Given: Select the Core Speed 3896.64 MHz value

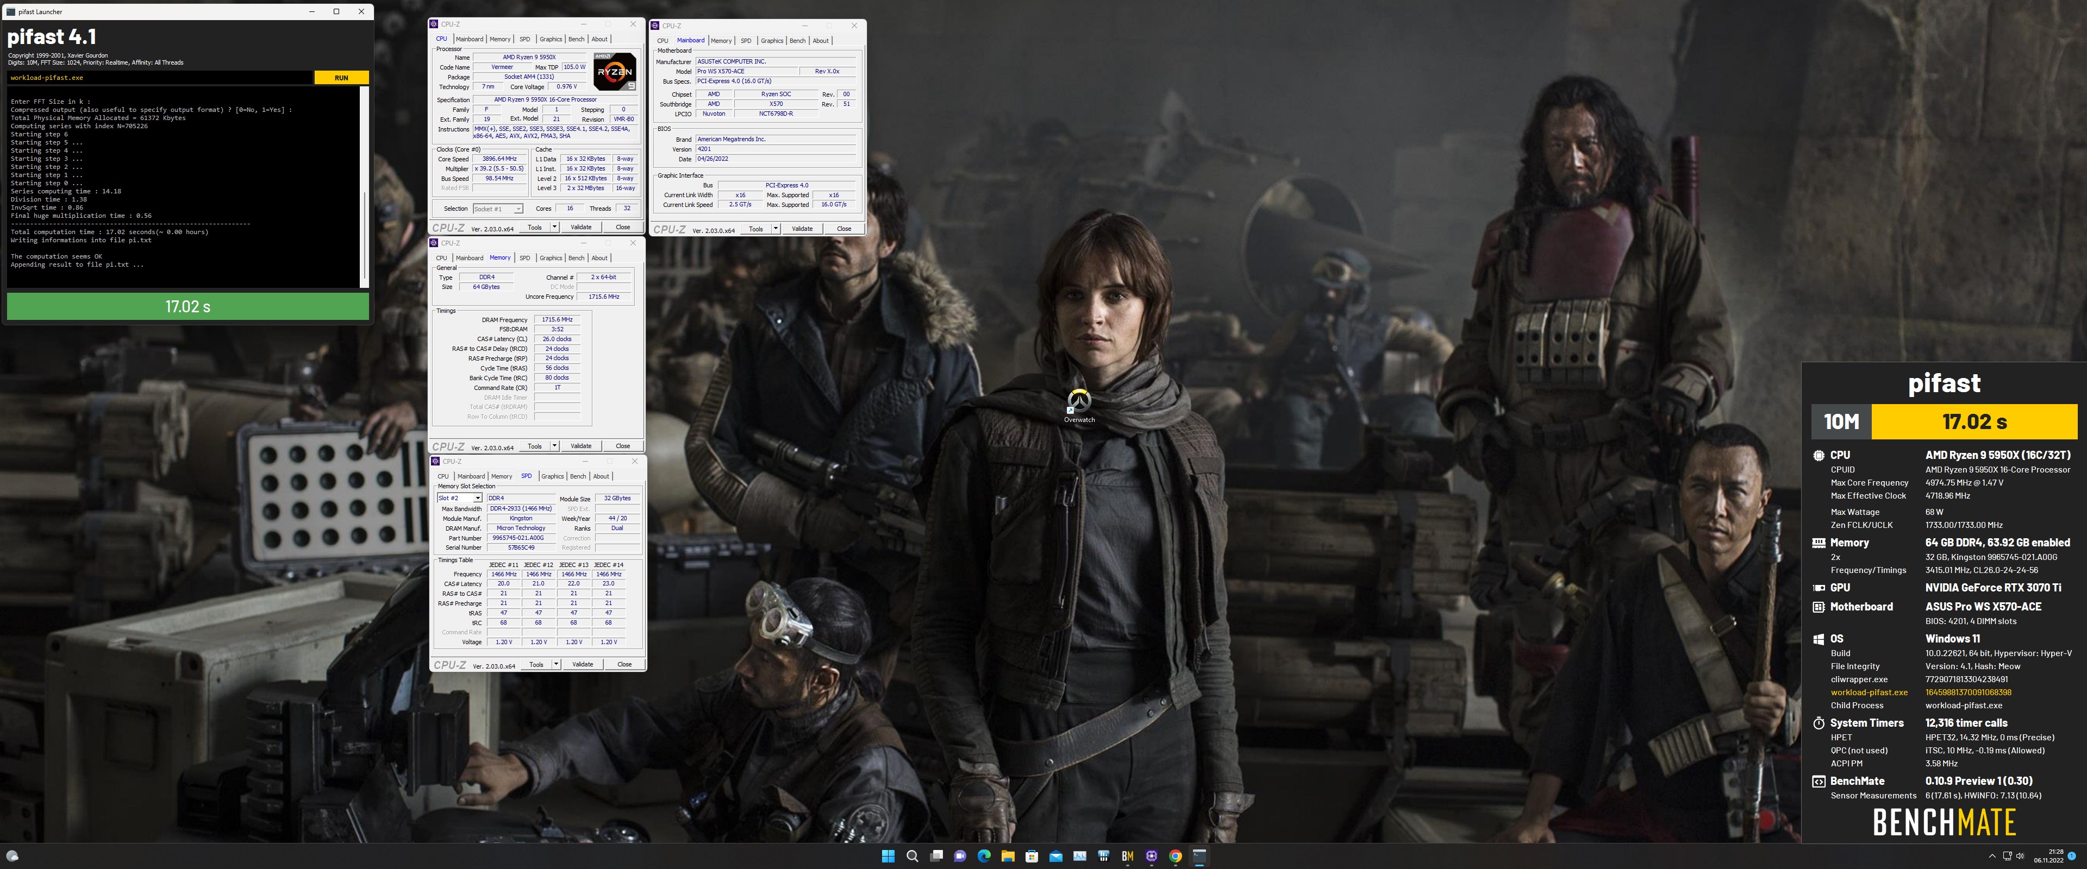Looking at the screenshot, I should tap(499, 159).
